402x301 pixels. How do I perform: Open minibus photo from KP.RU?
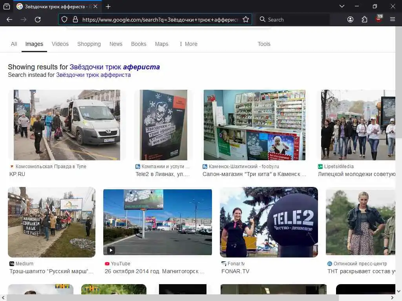click(67, 125)
